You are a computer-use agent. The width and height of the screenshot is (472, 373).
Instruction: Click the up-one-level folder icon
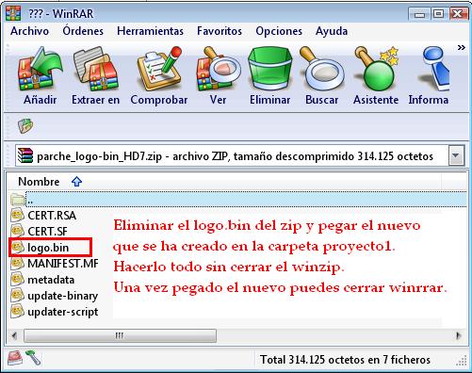[x=25, y=126]
